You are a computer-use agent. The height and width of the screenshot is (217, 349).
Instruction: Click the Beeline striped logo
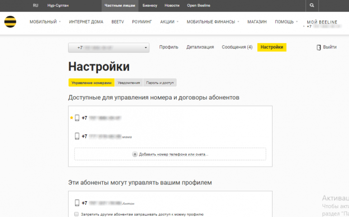click(10, 21)
